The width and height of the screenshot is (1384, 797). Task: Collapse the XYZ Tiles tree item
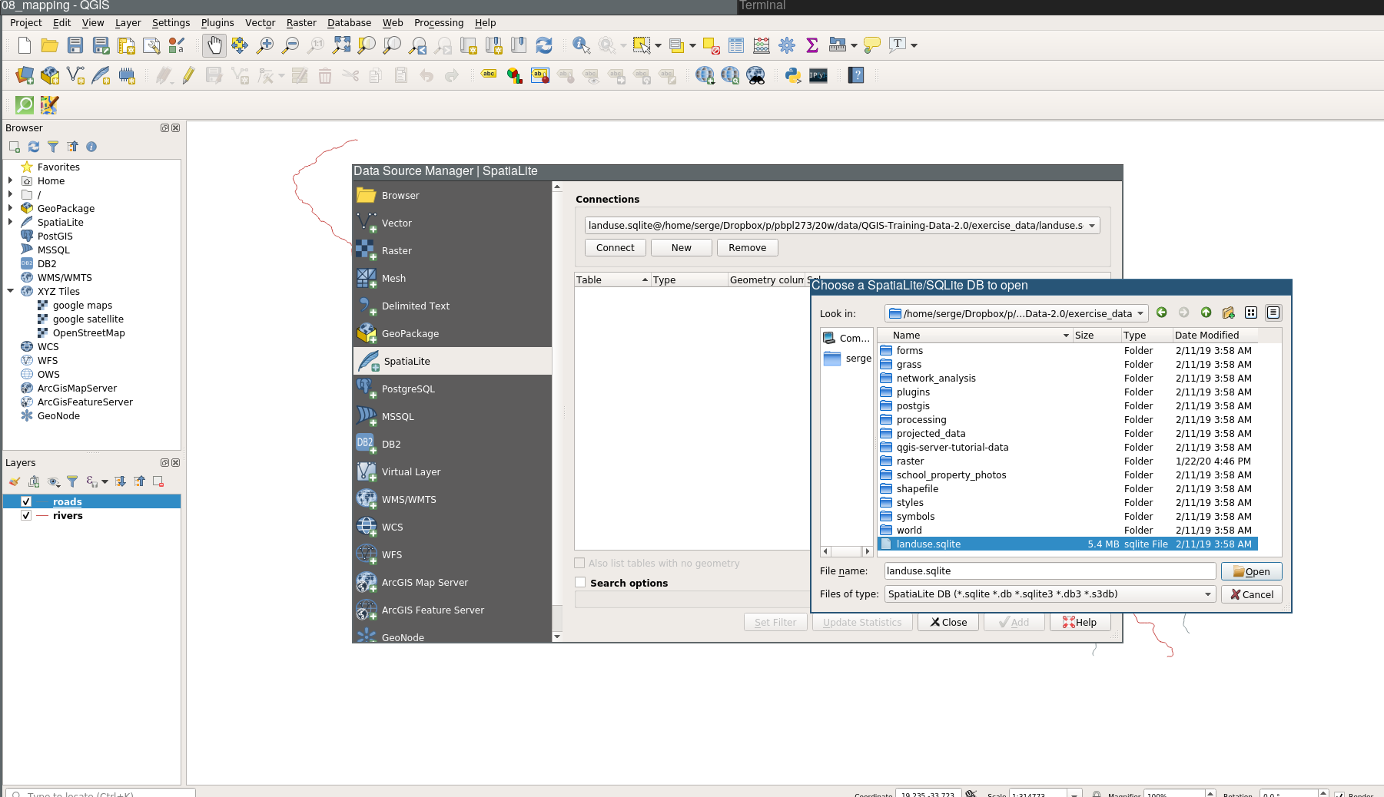[x=11, y=291]
